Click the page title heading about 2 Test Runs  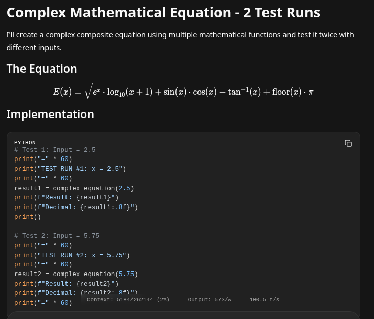(x=163, y=12)
